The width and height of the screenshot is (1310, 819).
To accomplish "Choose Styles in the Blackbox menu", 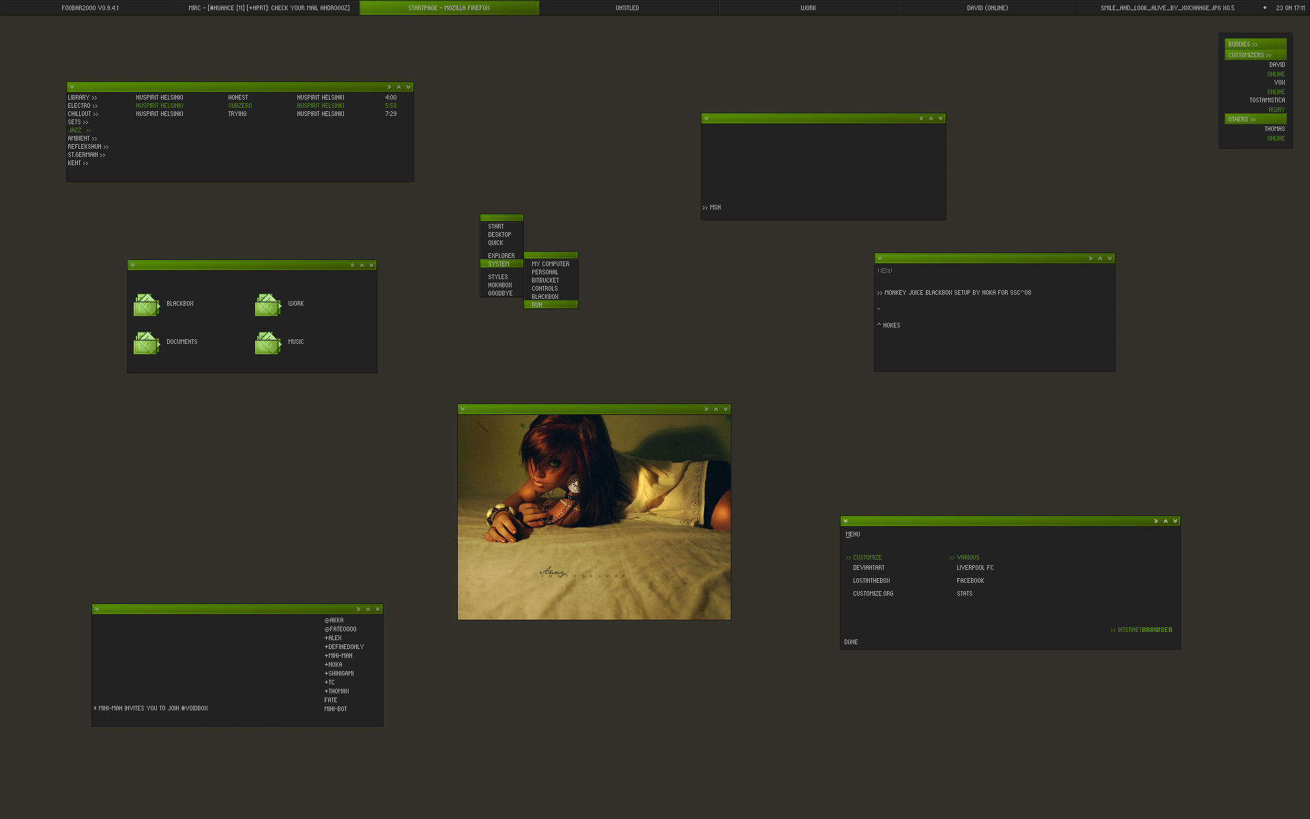I will pyautogui.click(x=497, y=276).
